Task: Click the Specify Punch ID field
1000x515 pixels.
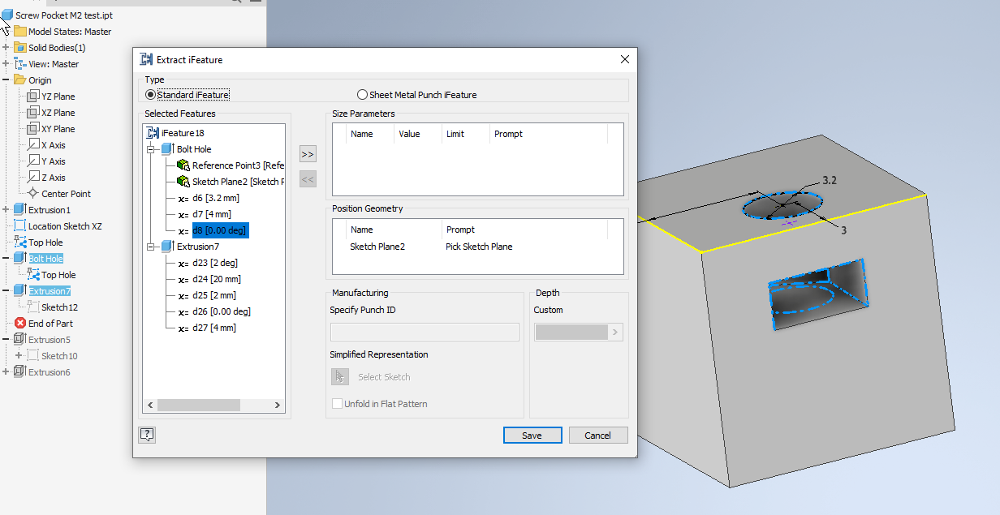Action: coord(425,332)
